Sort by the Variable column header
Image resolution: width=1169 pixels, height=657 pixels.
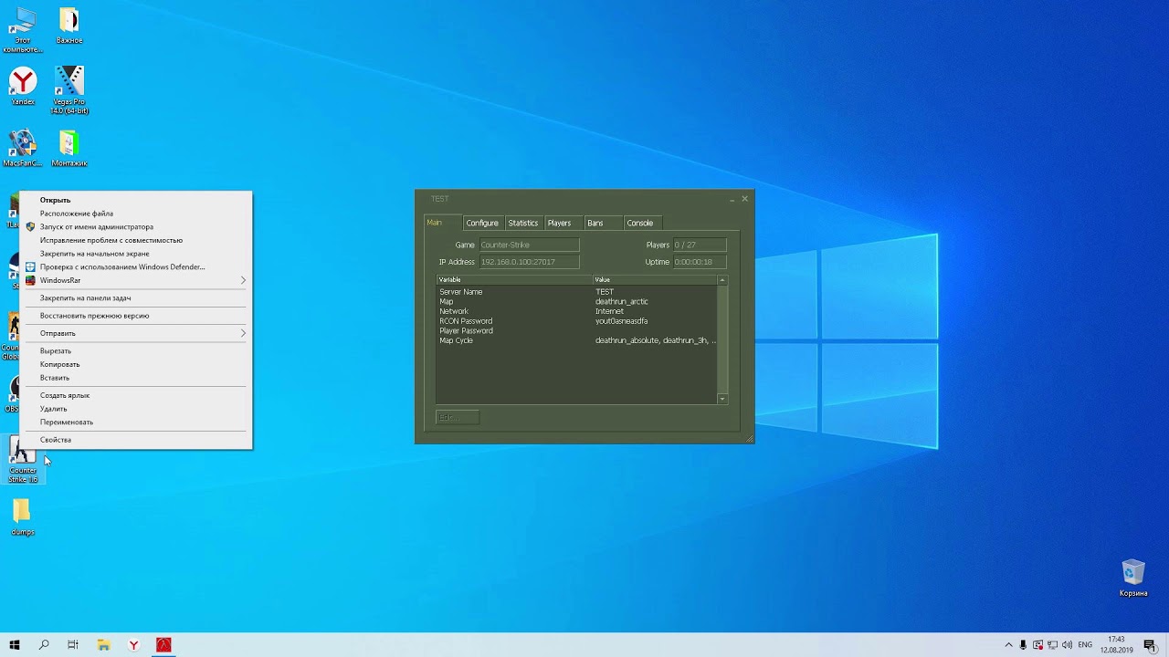coord(514,280)
